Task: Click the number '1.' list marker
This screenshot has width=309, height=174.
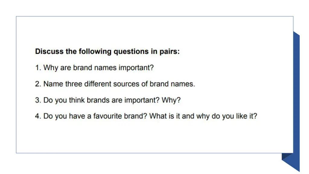Action: coord(38,68)
